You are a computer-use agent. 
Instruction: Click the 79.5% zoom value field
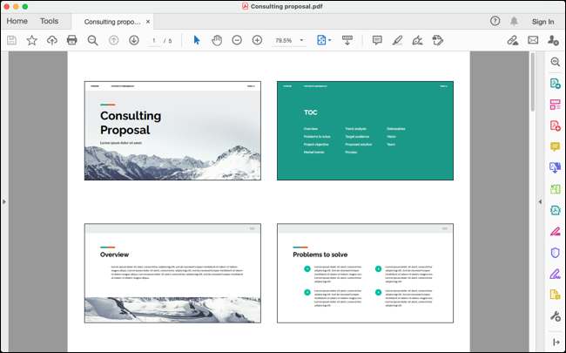coord(284,40)
